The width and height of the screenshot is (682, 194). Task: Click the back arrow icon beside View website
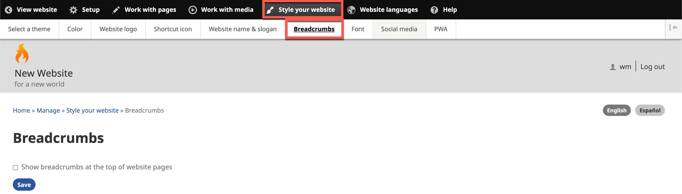(8, 10)
